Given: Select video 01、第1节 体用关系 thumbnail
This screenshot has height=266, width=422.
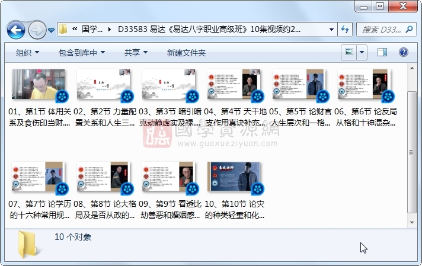Looking at the screenshot, I should [39, 85].
